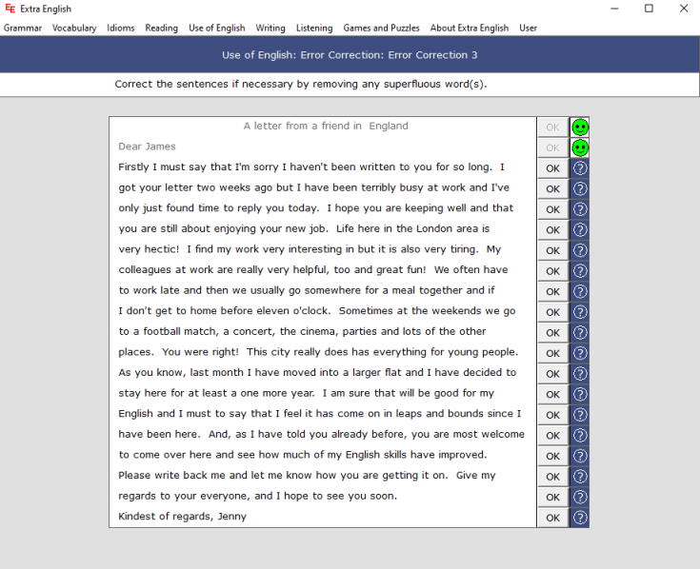Open the Games and Puzzles menu

coord(381,28)
